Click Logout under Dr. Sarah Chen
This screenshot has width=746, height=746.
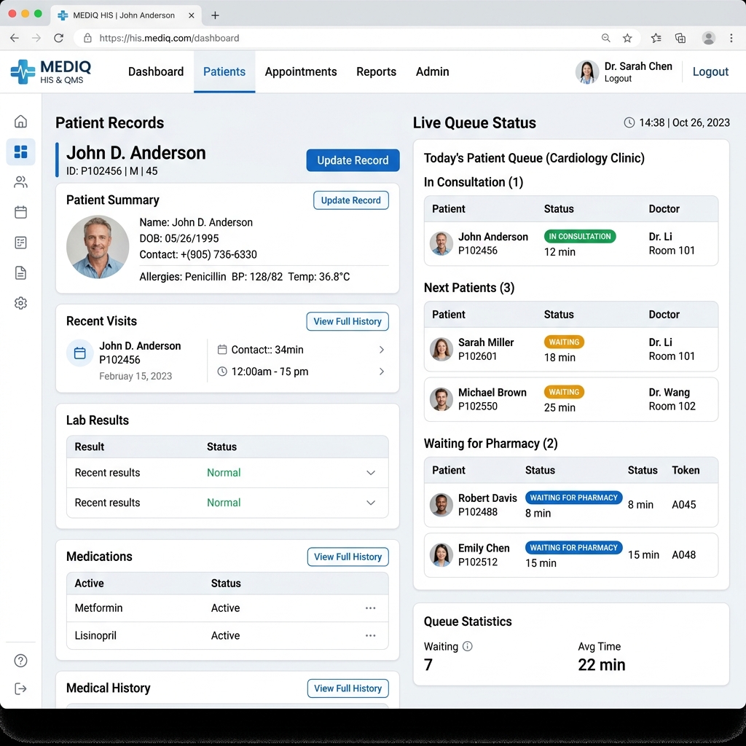click(x=618, y=79)
